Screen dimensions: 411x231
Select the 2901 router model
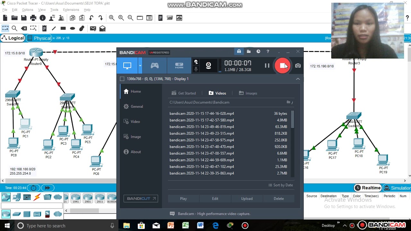point(88,198)
